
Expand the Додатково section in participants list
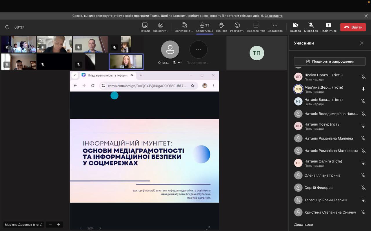(x=303, y=225)
